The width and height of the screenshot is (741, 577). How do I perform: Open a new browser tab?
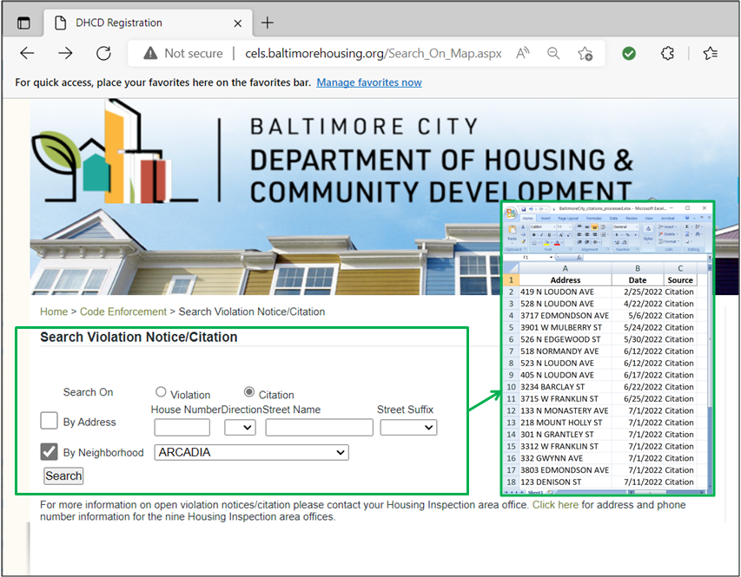(x=268, y=23)
